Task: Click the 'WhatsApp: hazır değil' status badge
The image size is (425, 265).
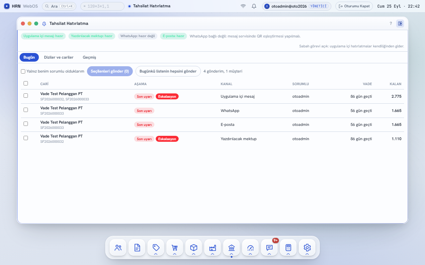Action: point(138,36)
